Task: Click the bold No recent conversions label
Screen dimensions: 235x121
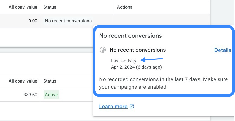Action: pos(138,50)
